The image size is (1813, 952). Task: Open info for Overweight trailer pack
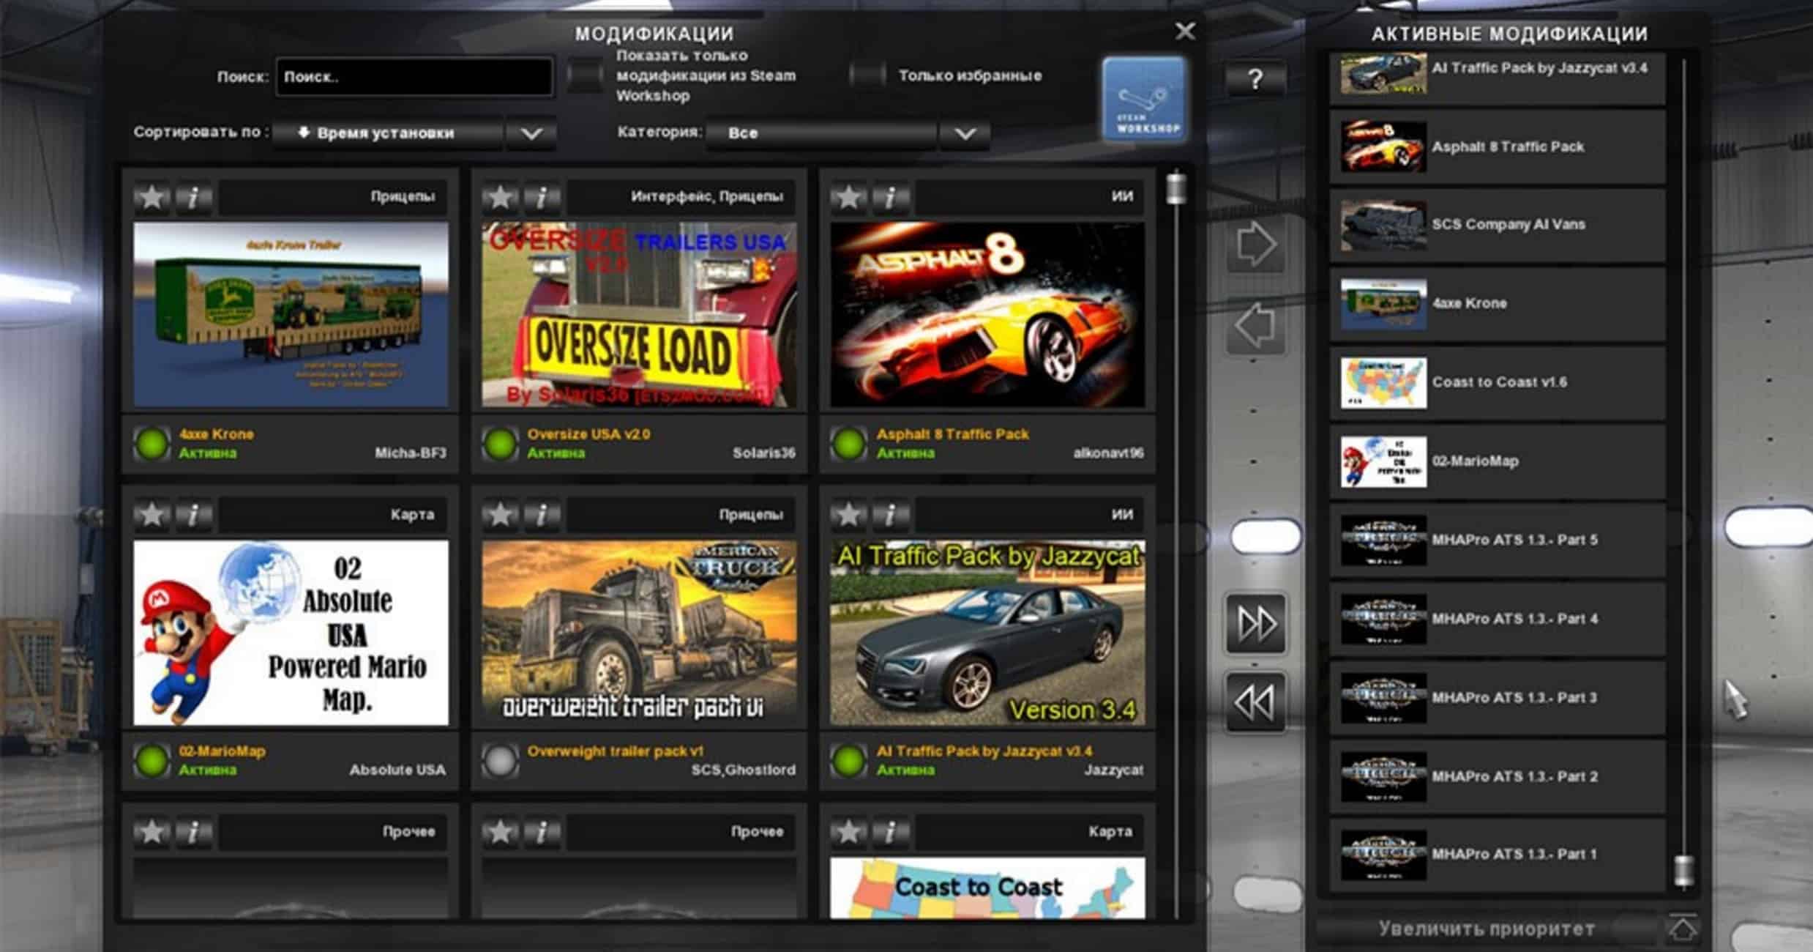click(541, 514)
